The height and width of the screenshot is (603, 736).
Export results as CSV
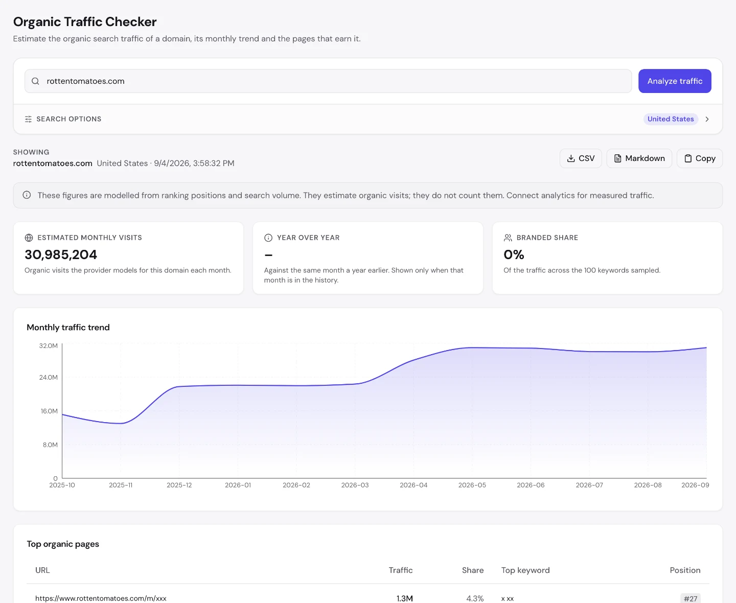coord(581,158)
